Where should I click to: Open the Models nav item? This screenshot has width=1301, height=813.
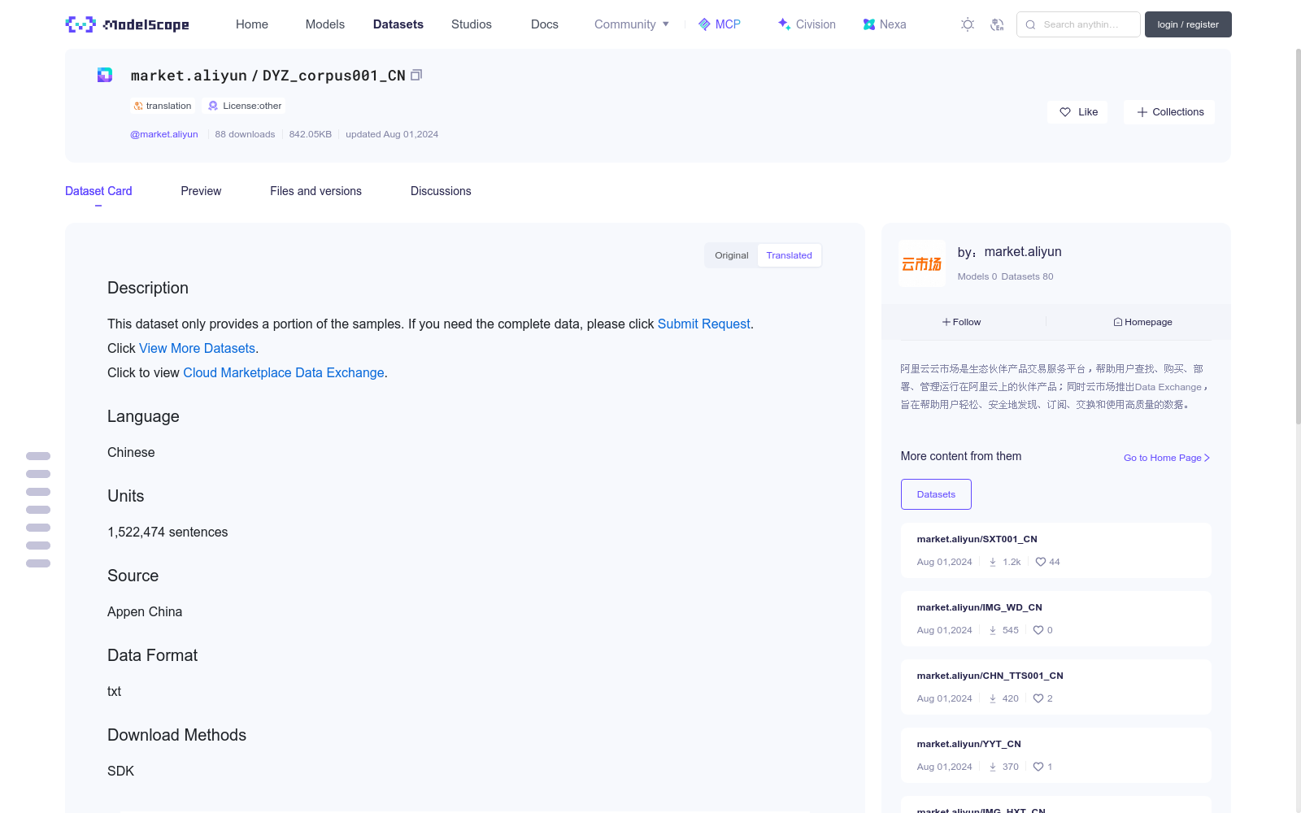[x=325, y=24]
